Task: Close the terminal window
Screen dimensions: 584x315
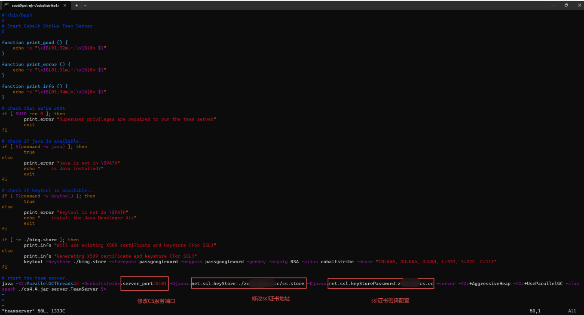Action: (x=578, y=5)
